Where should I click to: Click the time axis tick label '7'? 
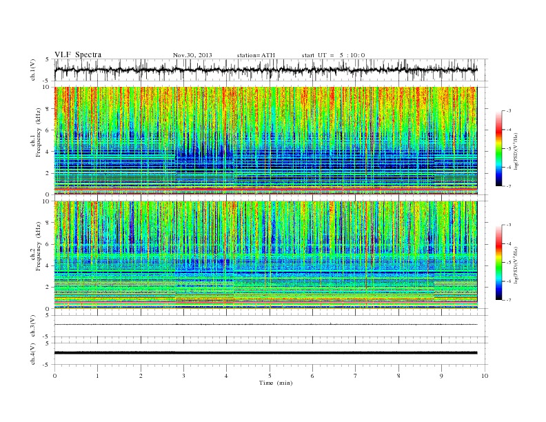pos(356,376)
